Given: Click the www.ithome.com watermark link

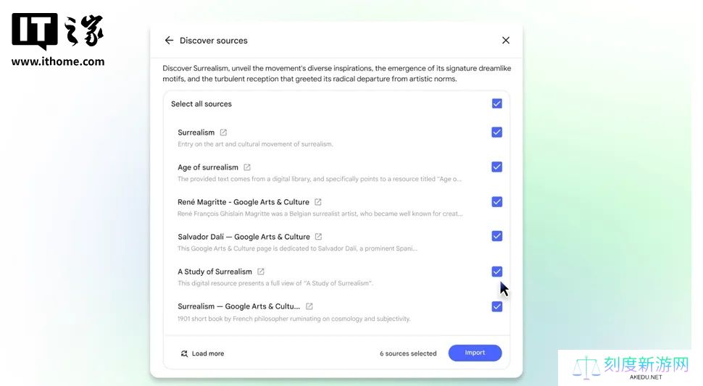Looking at the screenshot, I should [58, 62].
